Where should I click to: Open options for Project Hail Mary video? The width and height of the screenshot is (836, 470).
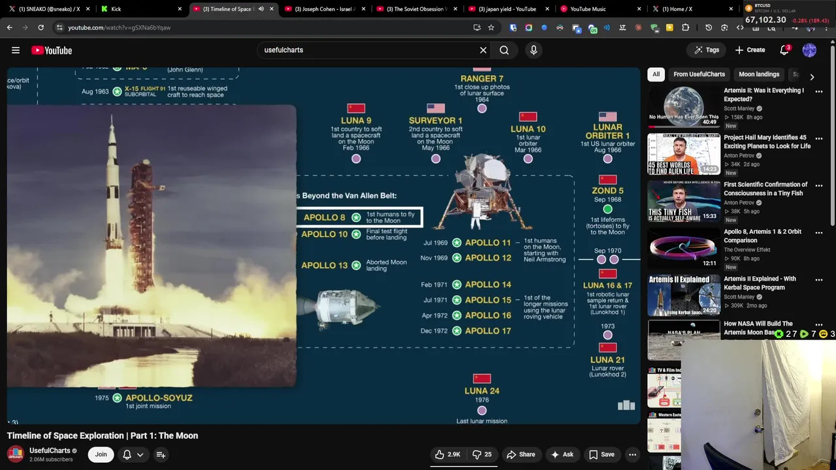(x=818, y=138)
